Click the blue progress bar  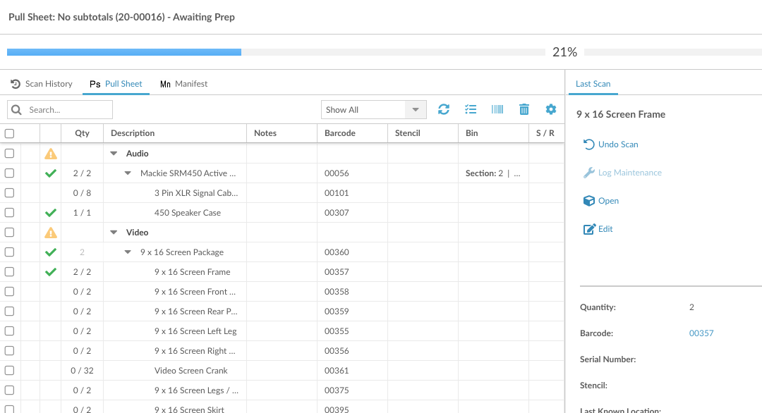pyautogui.click(x=124, y=52)
